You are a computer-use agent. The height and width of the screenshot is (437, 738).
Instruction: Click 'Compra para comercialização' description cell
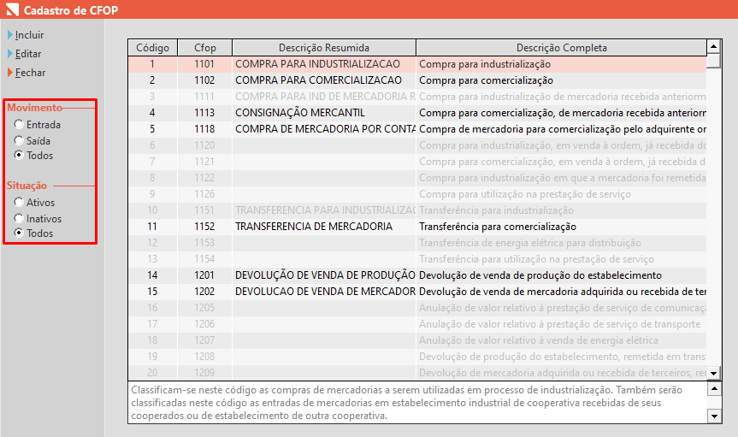[562, 80]
